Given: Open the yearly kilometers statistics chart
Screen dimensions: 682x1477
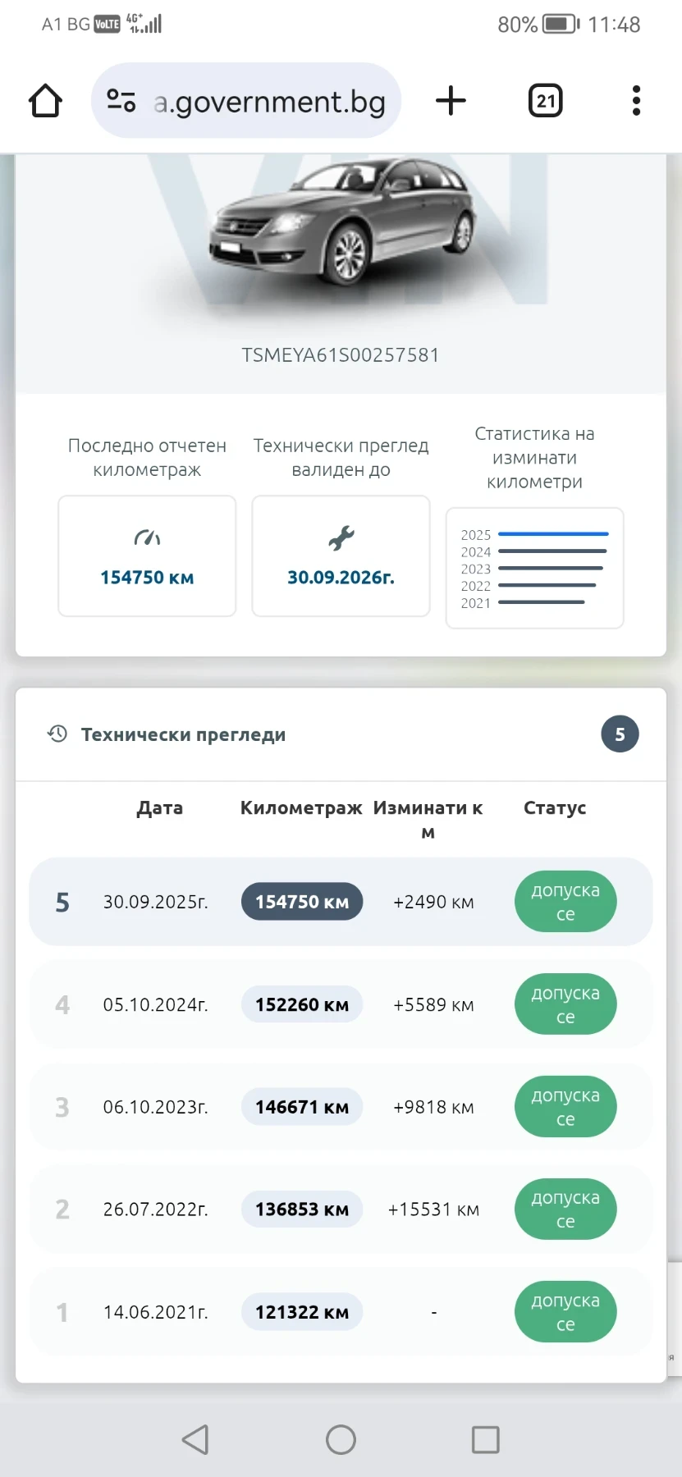Looking at the screenshot, I should [534, 568].
